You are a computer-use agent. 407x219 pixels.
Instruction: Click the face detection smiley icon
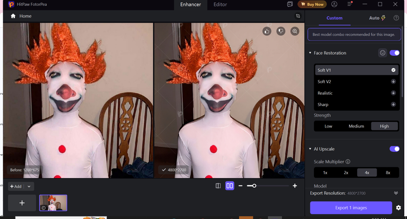(383, 53)
